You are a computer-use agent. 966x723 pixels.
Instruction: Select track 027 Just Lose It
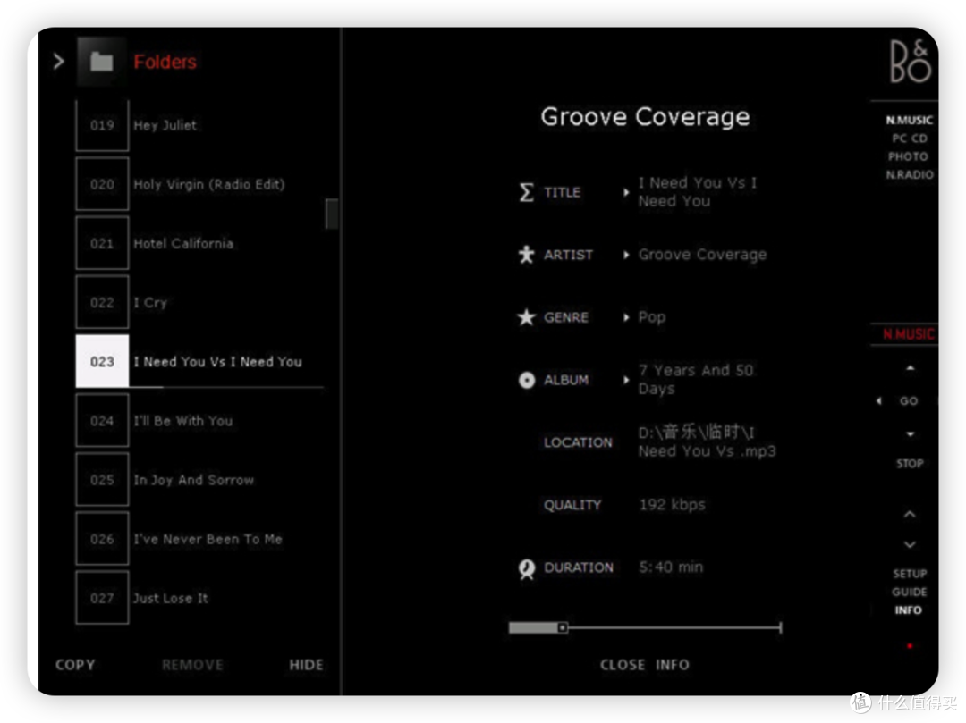coord(199,598)
